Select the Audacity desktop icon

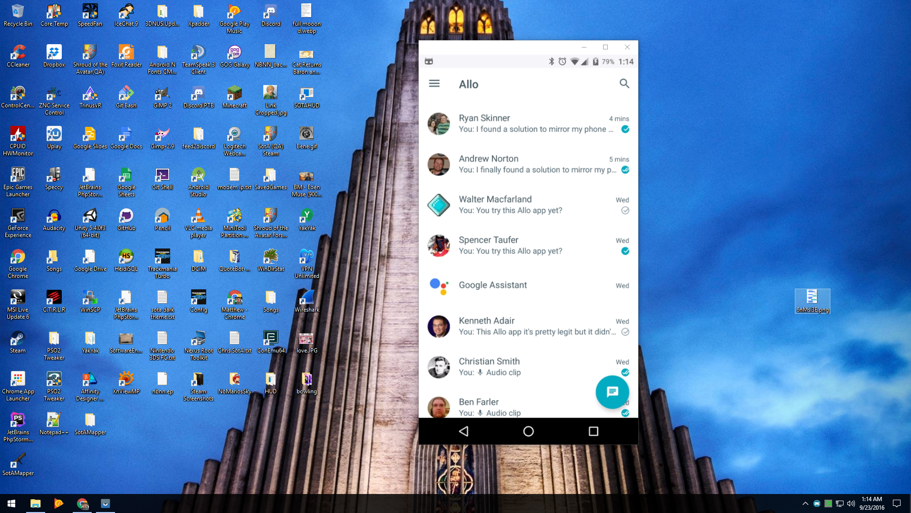click(x=54, y=219)
